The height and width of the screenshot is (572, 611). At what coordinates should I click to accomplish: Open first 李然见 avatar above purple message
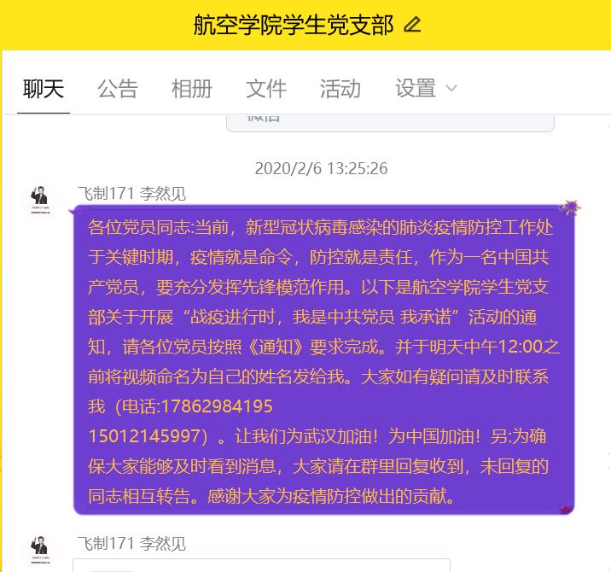[x=39, y=200]
